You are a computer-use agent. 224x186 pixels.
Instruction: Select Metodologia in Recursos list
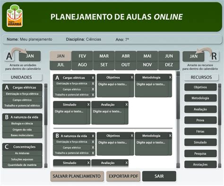pyautogui.click(x=200, y=98)
